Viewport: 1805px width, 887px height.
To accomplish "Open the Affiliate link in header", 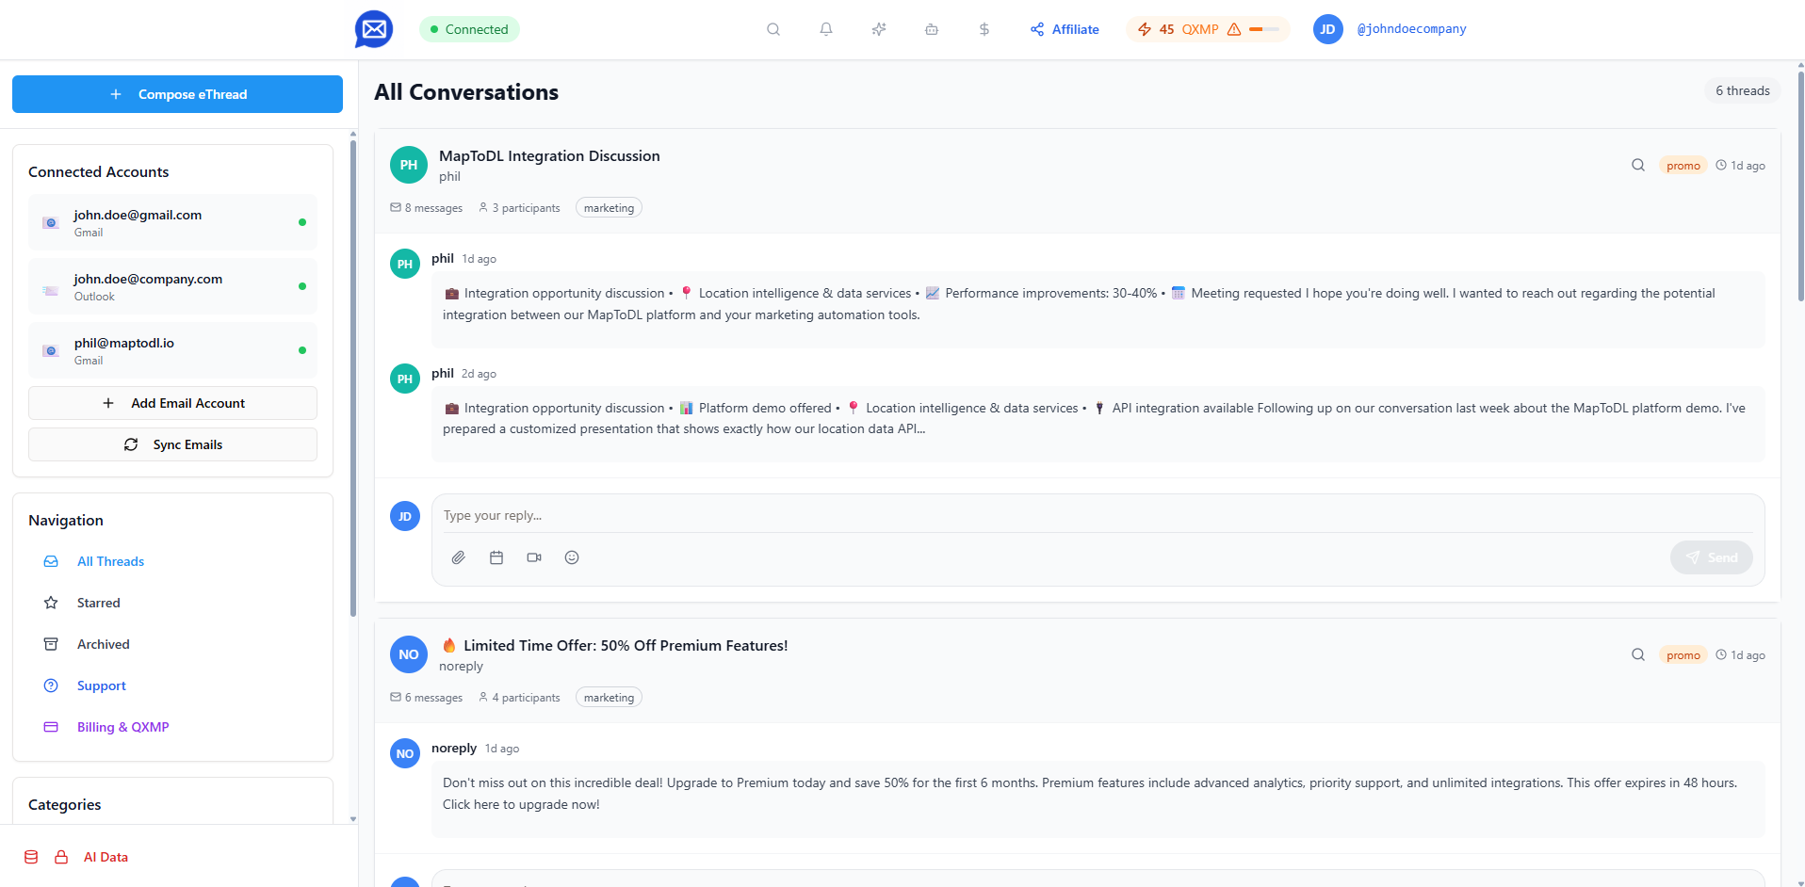I will click(1065, 29).
